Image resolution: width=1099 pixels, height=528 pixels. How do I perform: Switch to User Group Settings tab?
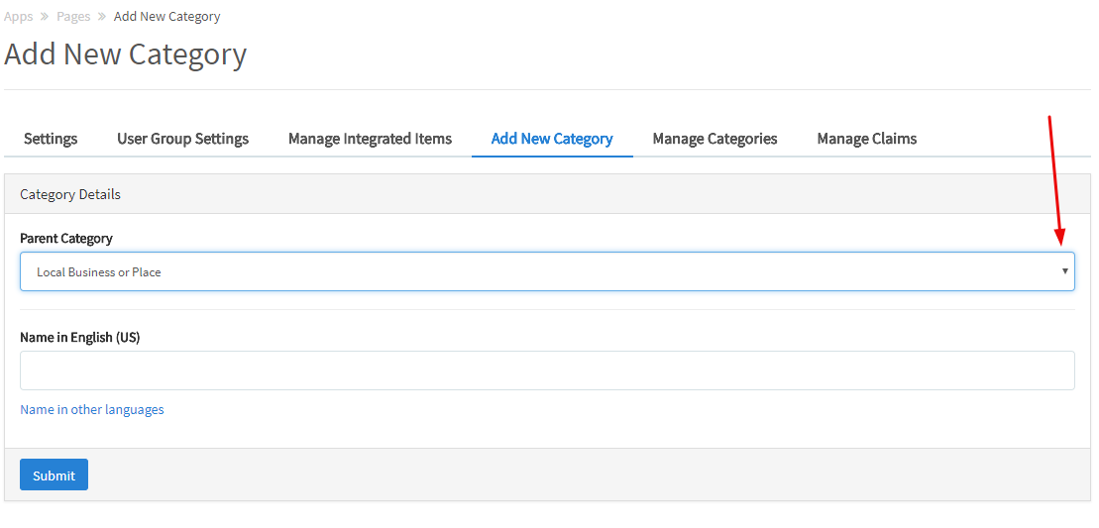click(x=182, y=139)
